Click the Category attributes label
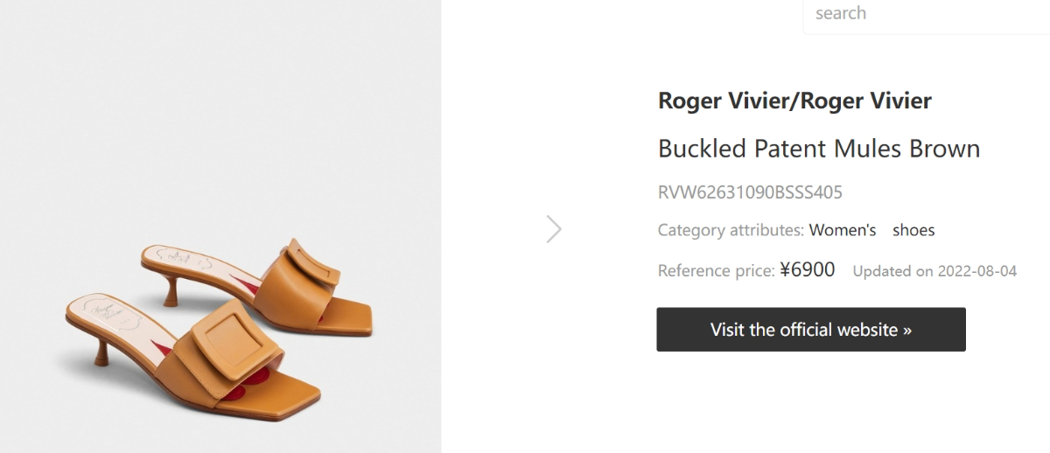The image size is (1050, 453). coord(731,230)
